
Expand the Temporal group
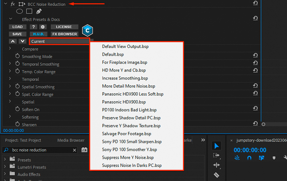coord(10,79)
